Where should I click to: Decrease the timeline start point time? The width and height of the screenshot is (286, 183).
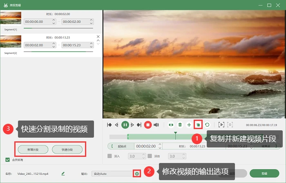coord(160,147)
